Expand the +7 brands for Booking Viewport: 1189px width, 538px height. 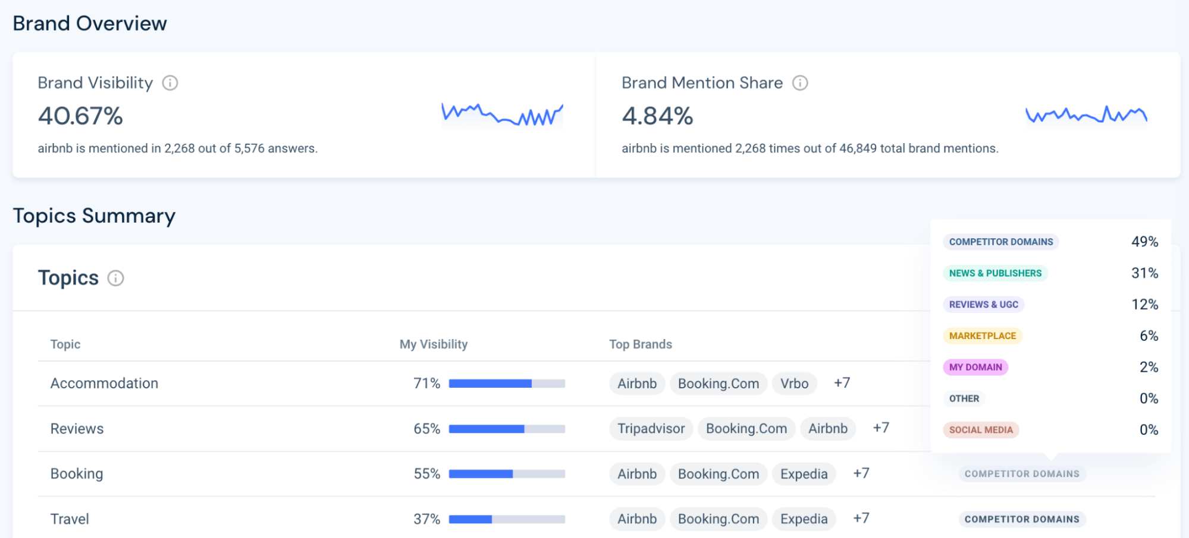point(862,473)
